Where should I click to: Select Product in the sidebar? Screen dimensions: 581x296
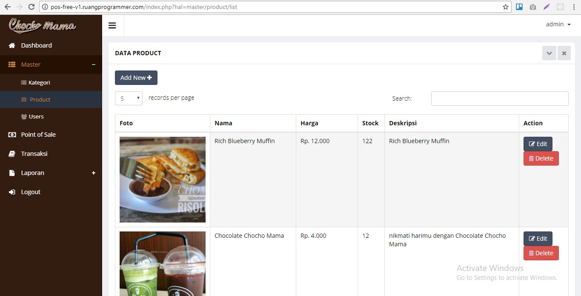(x=51, y=99)
